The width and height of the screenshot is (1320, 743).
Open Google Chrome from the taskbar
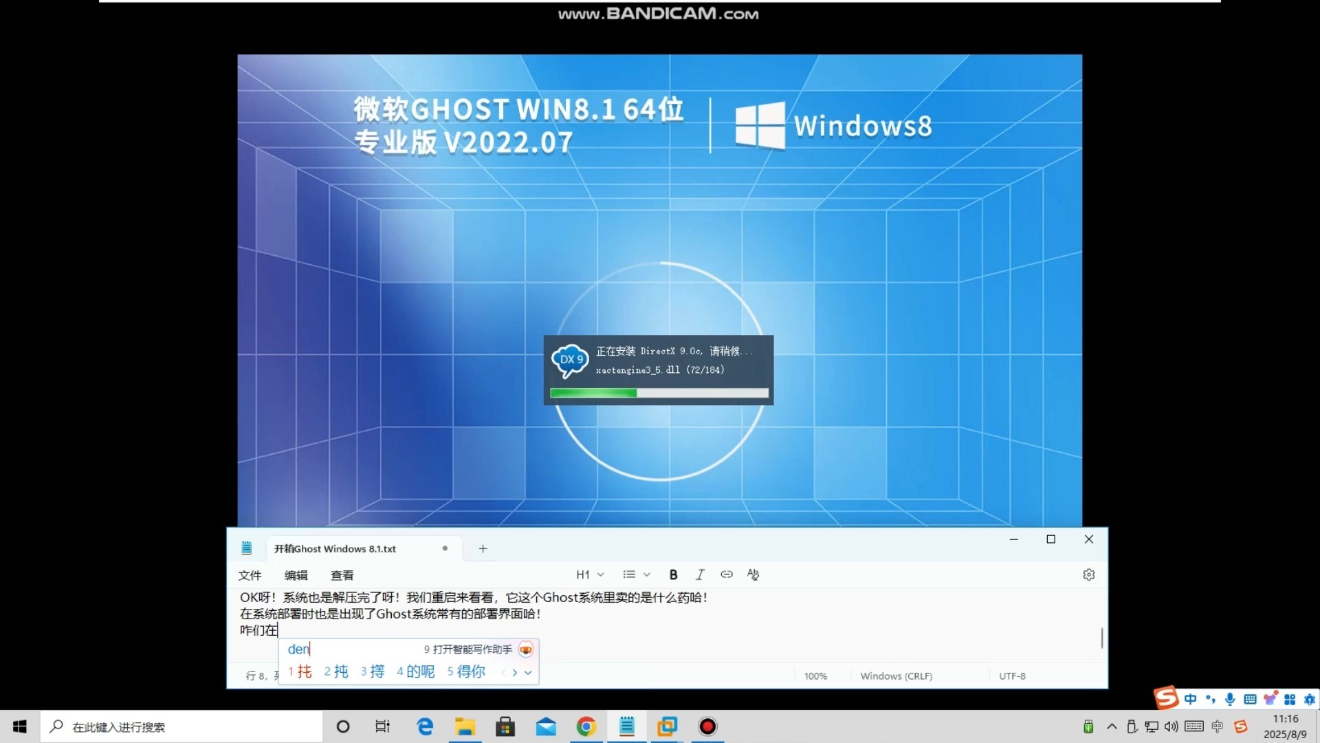point(586,726)
